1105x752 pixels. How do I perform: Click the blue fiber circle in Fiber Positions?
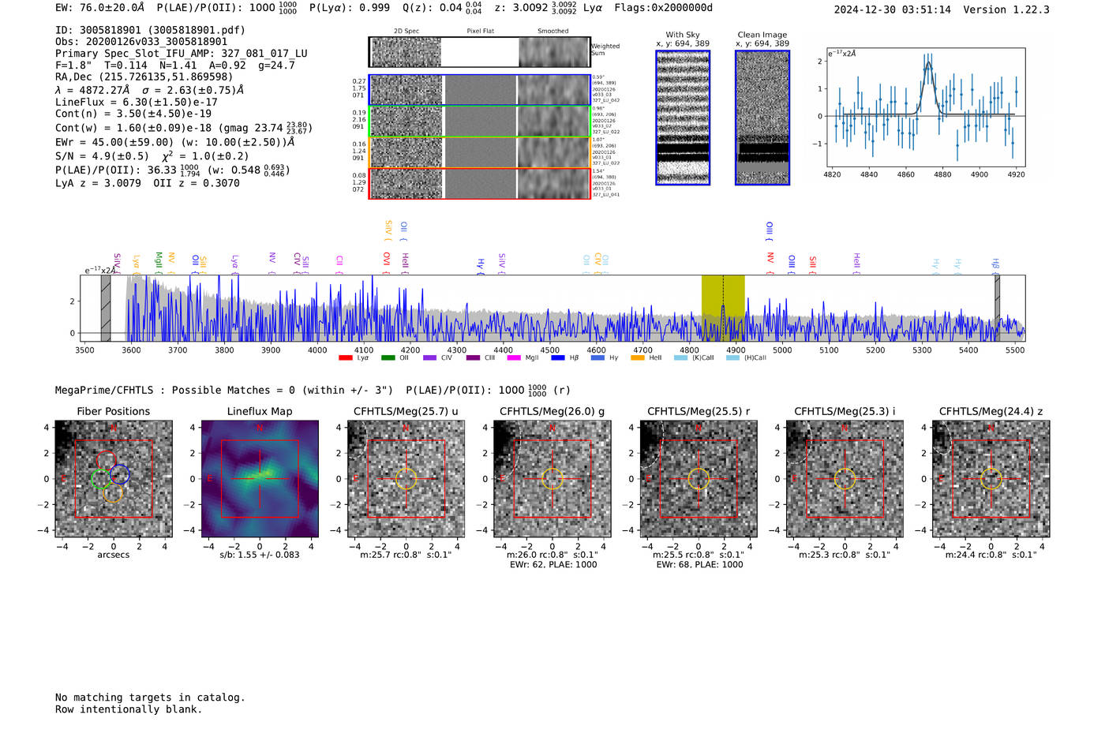click(120, 474)
